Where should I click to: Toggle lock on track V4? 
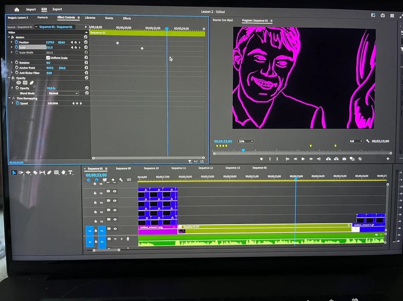tap(95, 202)
